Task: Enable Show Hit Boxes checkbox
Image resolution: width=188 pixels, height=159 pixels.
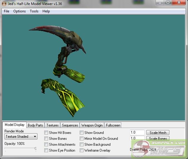Action: pyautogui.click(x=46, y=133)
